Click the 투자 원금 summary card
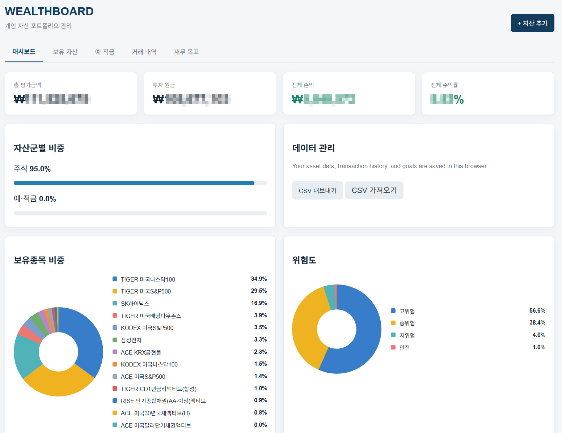The height and width of the screenshot is (433, 562). coord(210,93)
